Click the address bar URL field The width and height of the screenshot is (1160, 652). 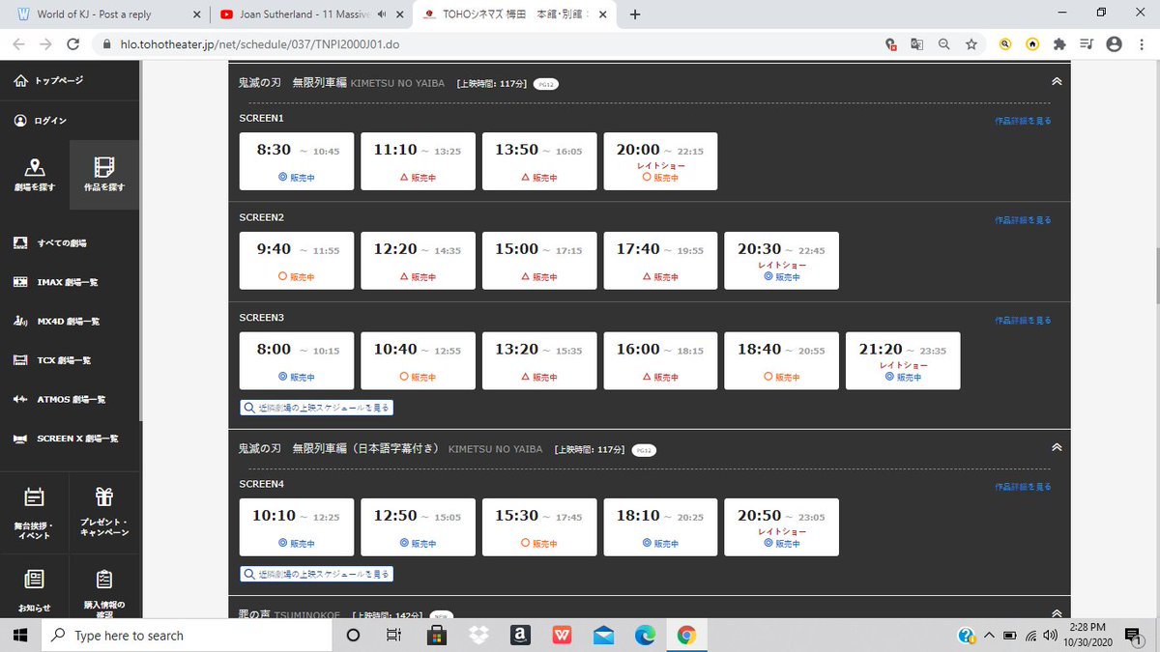(x=488, y=44)
